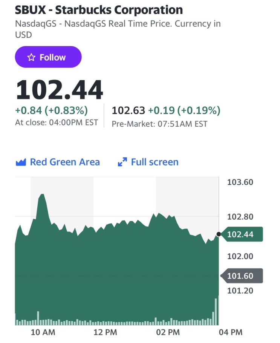This screenshot has height=343, width=280.
Task: Select the 04 PM time axis label
Action: pyautogui.click(x=230, y=332)
